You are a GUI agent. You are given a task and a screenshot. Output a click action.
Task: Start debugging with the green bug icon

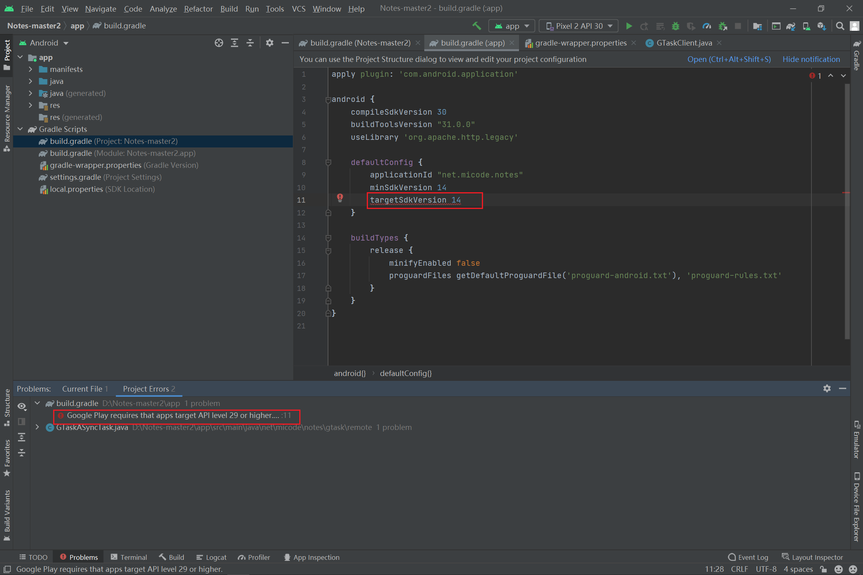(676, 26)
